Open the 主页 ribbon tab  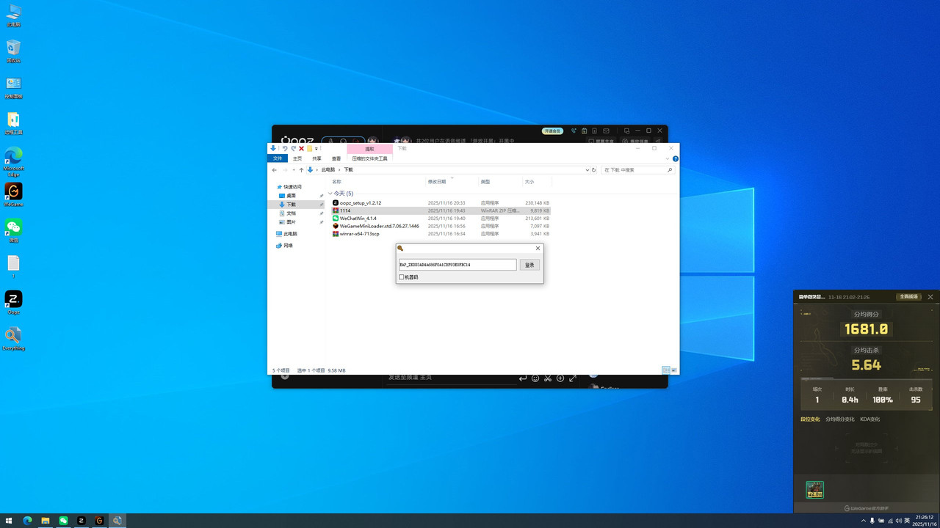point(297,158)
